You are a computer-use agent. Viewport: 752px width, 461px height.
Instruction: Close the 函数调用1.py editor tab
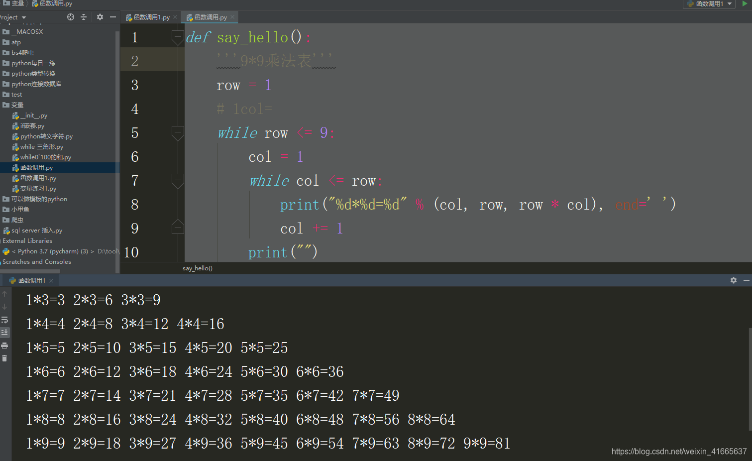point(175,17)
